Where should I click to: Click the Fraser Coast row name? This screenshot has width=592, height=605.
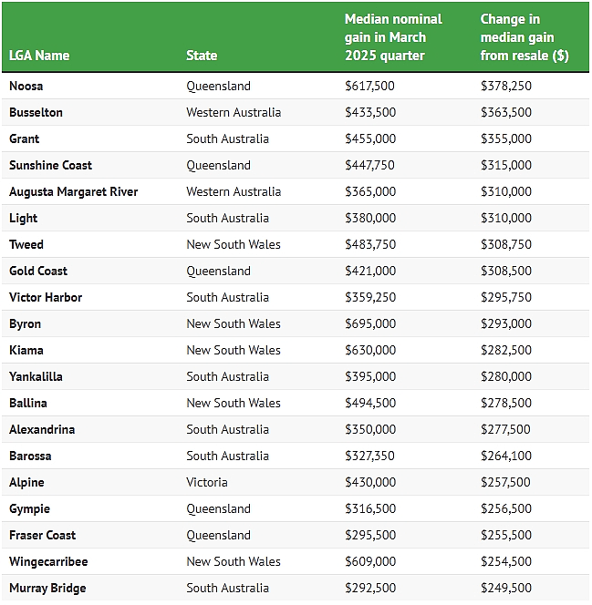pyautogui.click(x=43, y=535)
